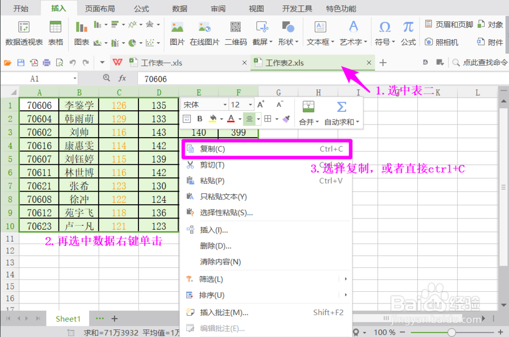
Task: Insert WordArt (艺术字)
Action: [353, 34]
